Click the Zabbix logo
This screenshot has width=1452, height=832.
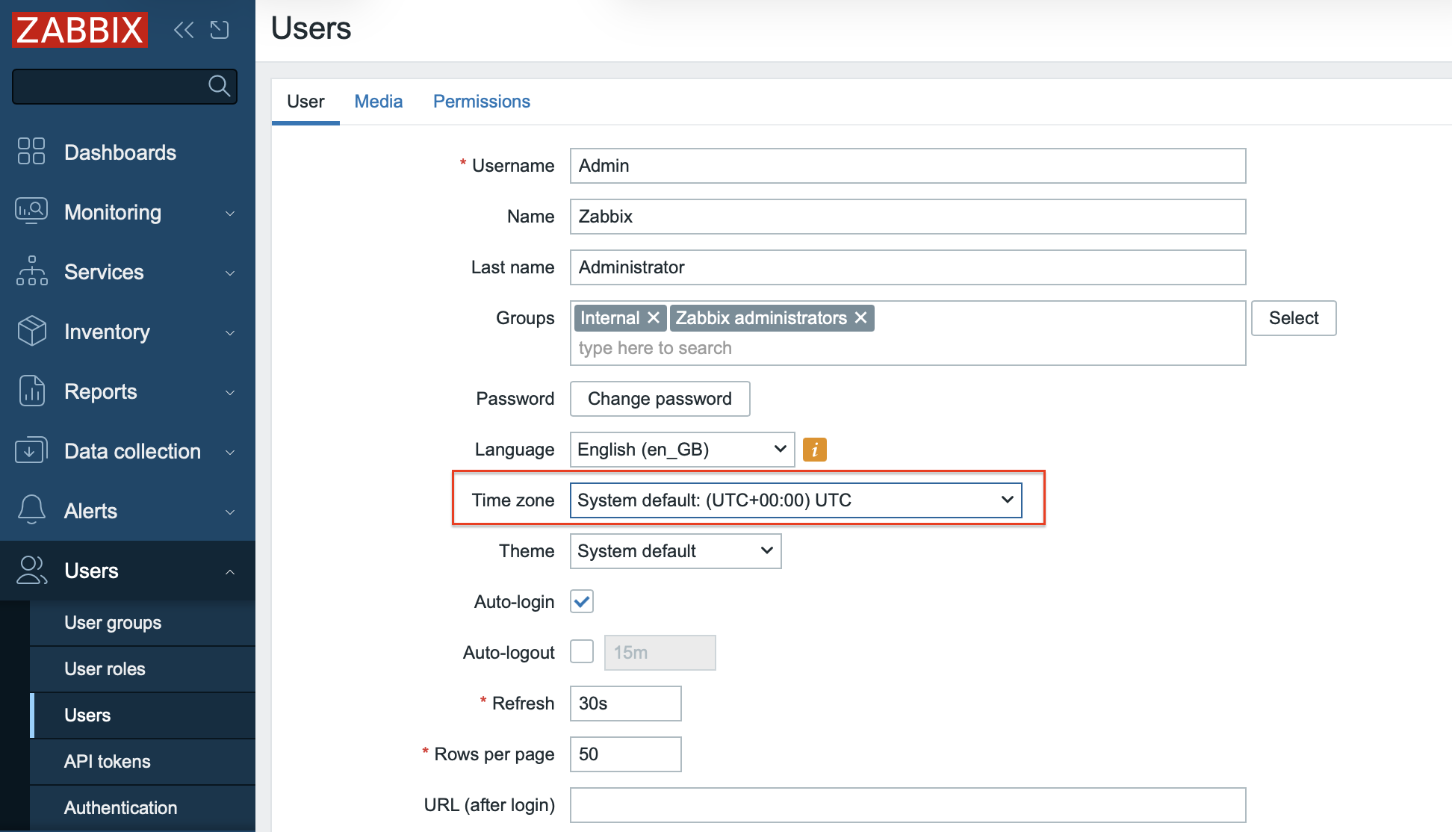tap(80, 30)
